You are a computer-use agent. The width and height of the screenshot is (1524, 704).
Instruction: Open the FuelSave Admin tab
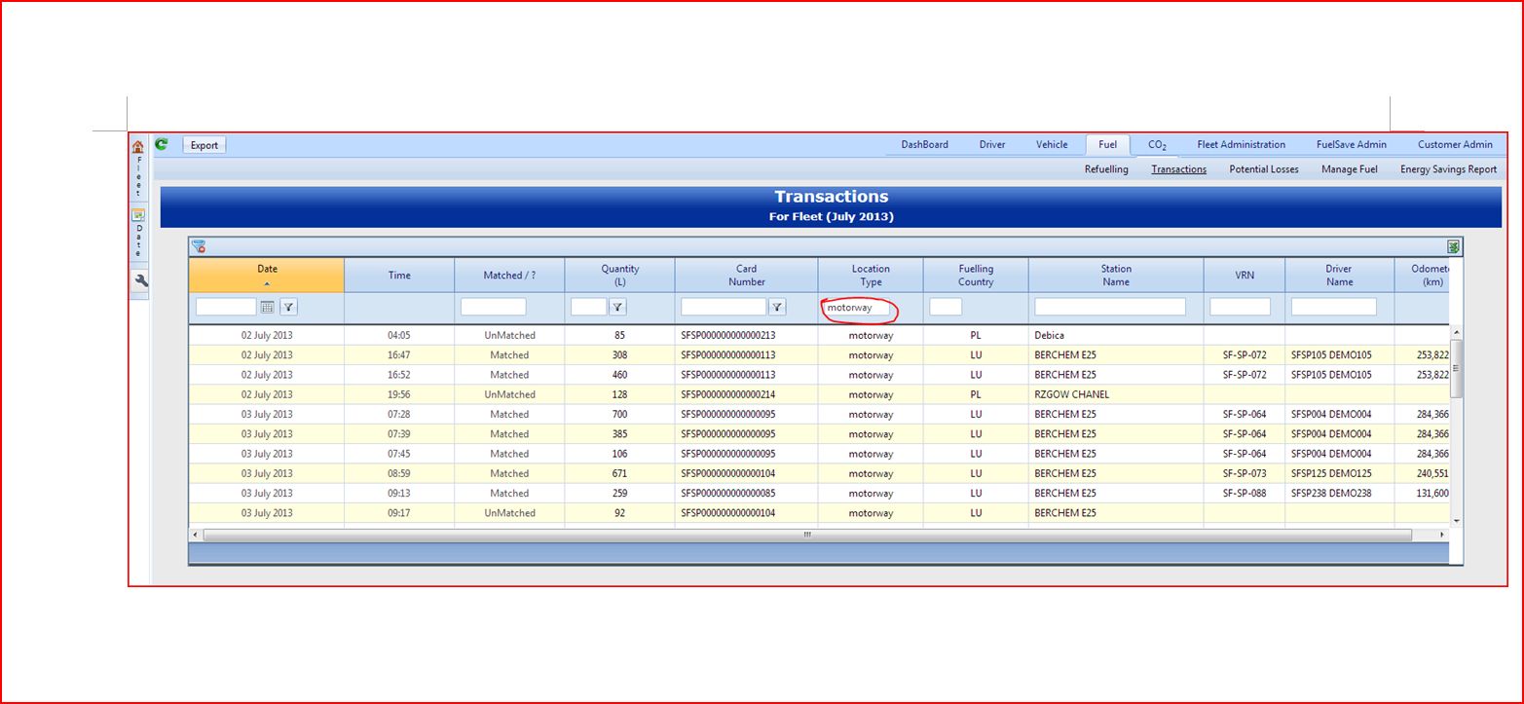point(1352,144)
